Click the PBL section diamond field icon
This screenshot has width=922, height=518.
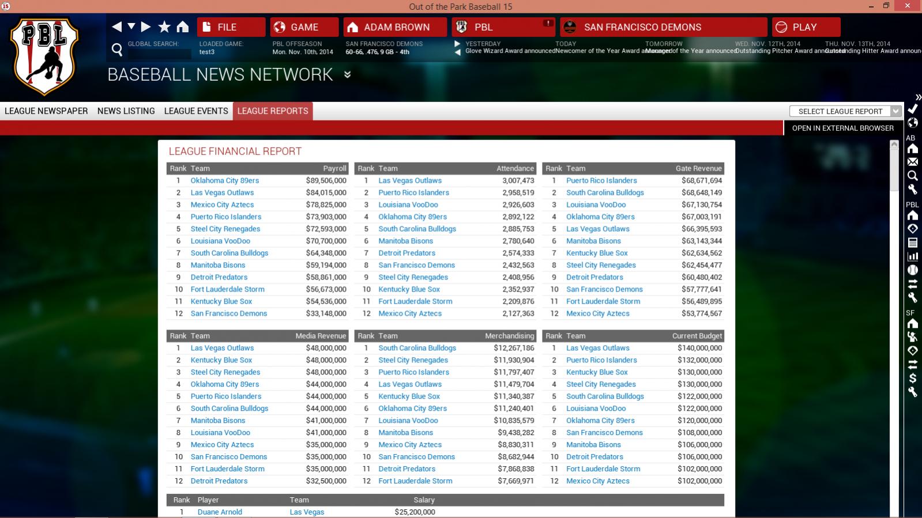[913, 229]
